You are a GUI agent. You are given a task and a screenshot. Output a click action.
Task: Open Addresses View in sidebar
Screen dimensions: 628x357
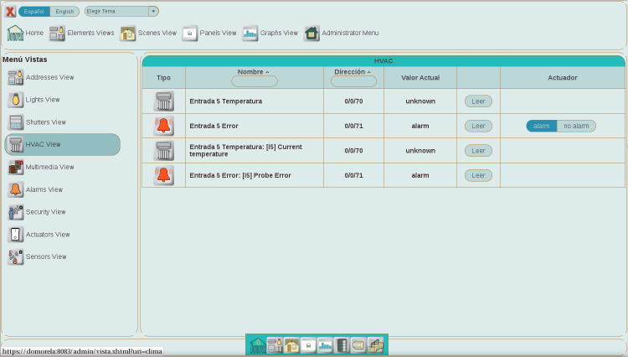41,77
